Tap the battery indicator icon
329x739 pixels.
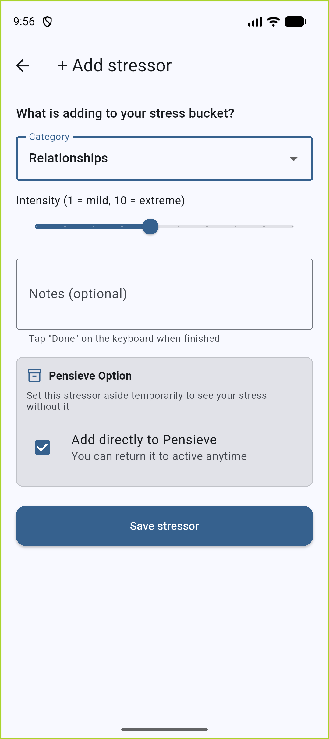(295, 22)
